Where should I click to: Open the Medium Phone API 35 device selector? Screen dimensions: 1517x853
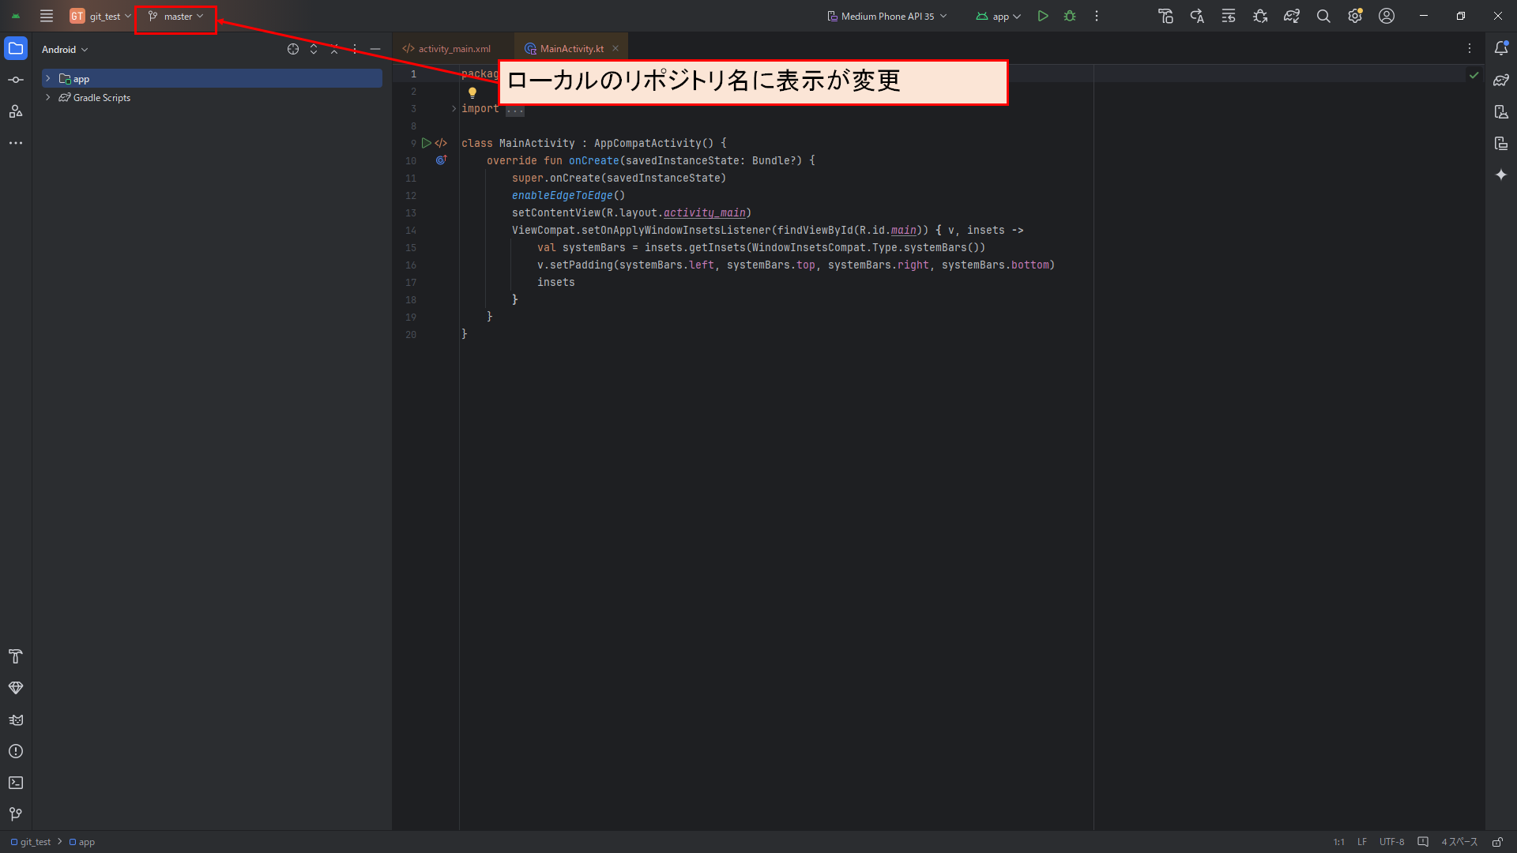point(886,16)
